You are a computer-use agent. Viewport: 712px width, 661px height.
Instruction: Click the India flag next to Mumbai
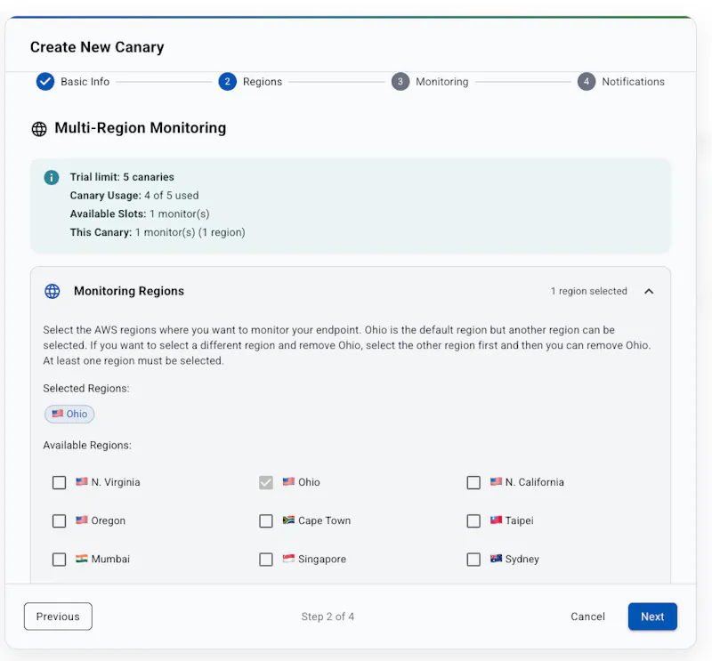click(x=82, y=559)
